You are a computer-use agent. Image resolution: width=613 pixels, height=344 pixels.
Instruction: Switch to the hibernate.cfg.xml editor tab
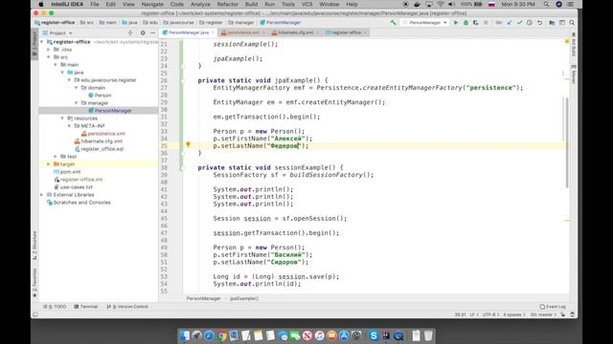(295, 32)
